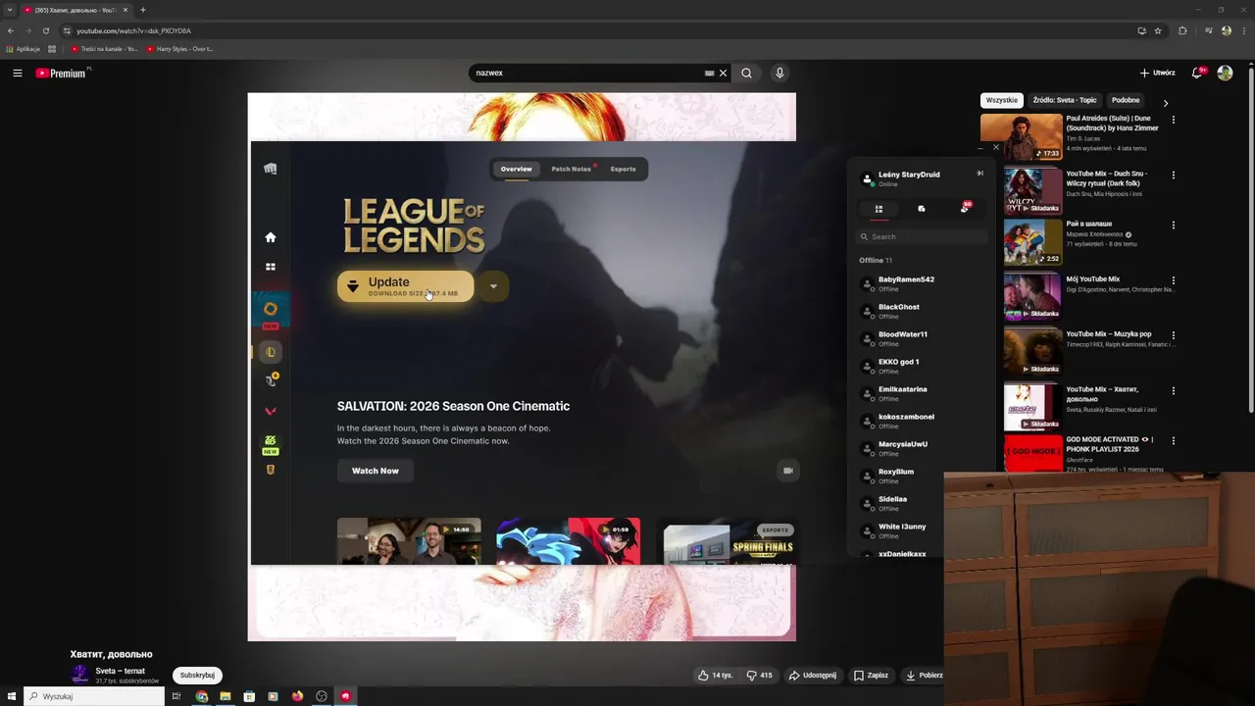
Task: Click the Utwórz create button
Action: (1158, 73)
